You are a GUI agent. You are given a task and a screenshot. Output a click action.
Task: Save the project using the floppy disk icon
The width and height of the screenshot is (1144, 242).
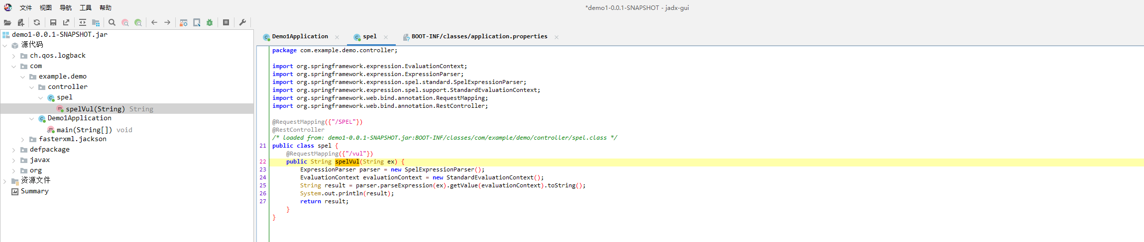tap(53, 22)
